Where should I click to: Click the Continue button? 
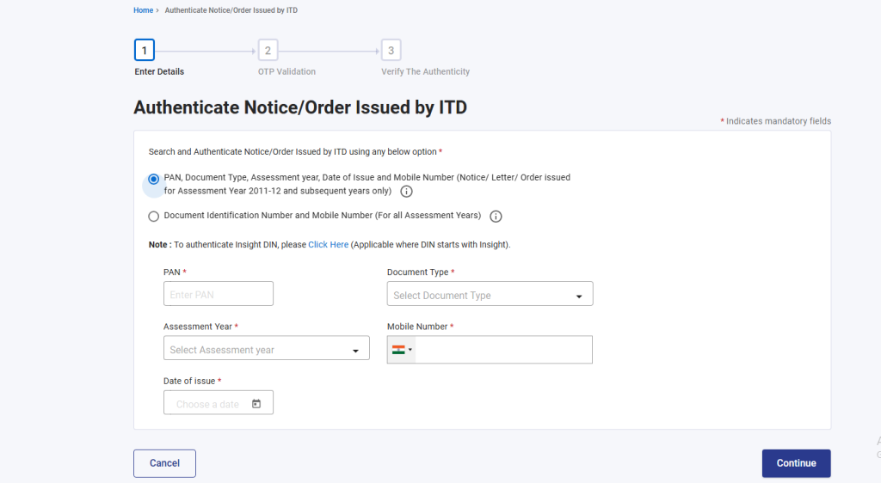point(796,463)
